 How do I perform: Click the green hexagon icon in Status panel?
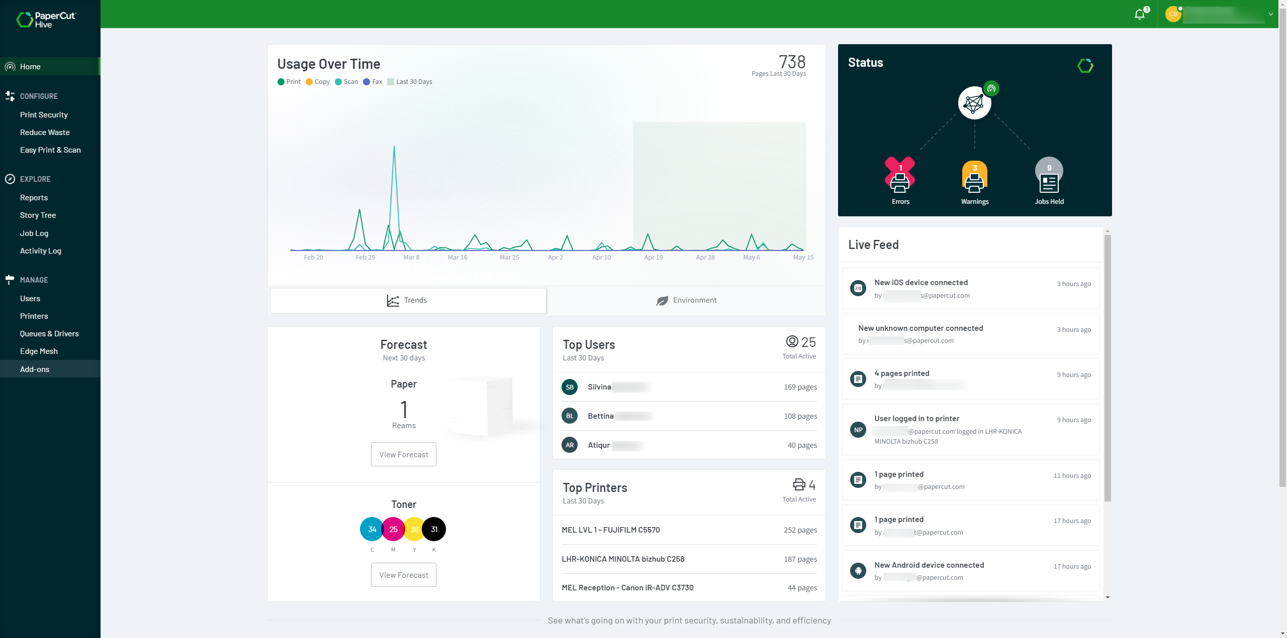(1085, 65)
